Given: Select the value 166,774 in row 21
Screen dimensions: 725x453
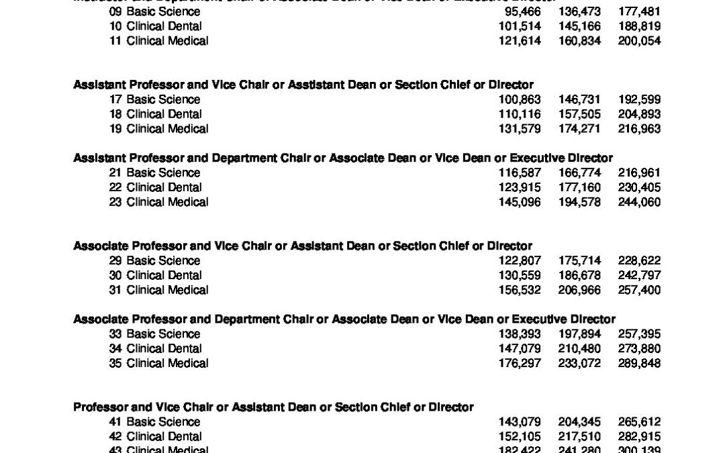Looking at the screenshot, I should click(580, 173).
